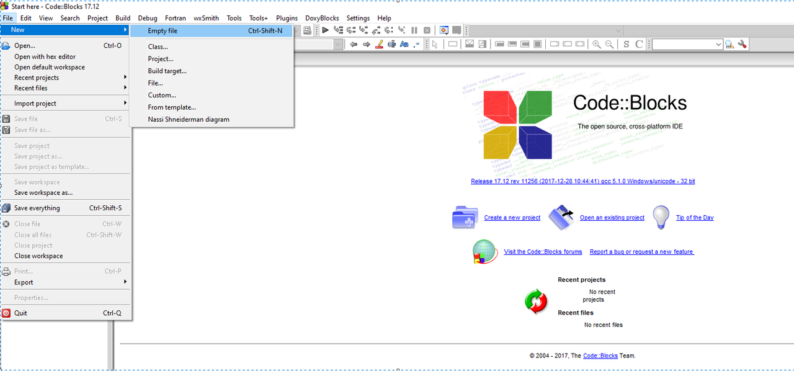The width and height of the screenshot is (794, 371).
Task: Click the 'C' toggle comments icon
Action: click(639, 44)
